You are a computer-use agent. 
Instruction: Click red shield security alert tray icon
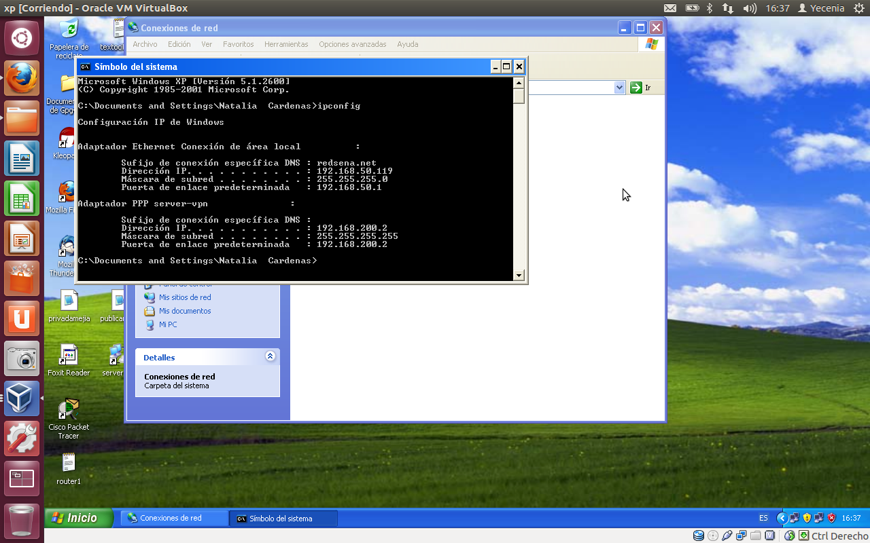[x=831, y=518]
